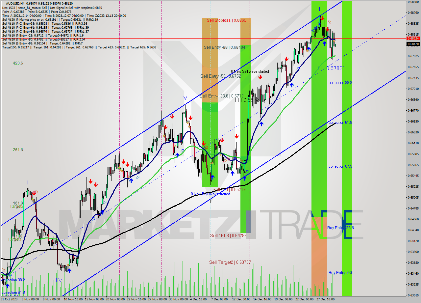
Task: Click the black 0.68120 current price tag
Action: pyautogui.click(x=414, y=44)
